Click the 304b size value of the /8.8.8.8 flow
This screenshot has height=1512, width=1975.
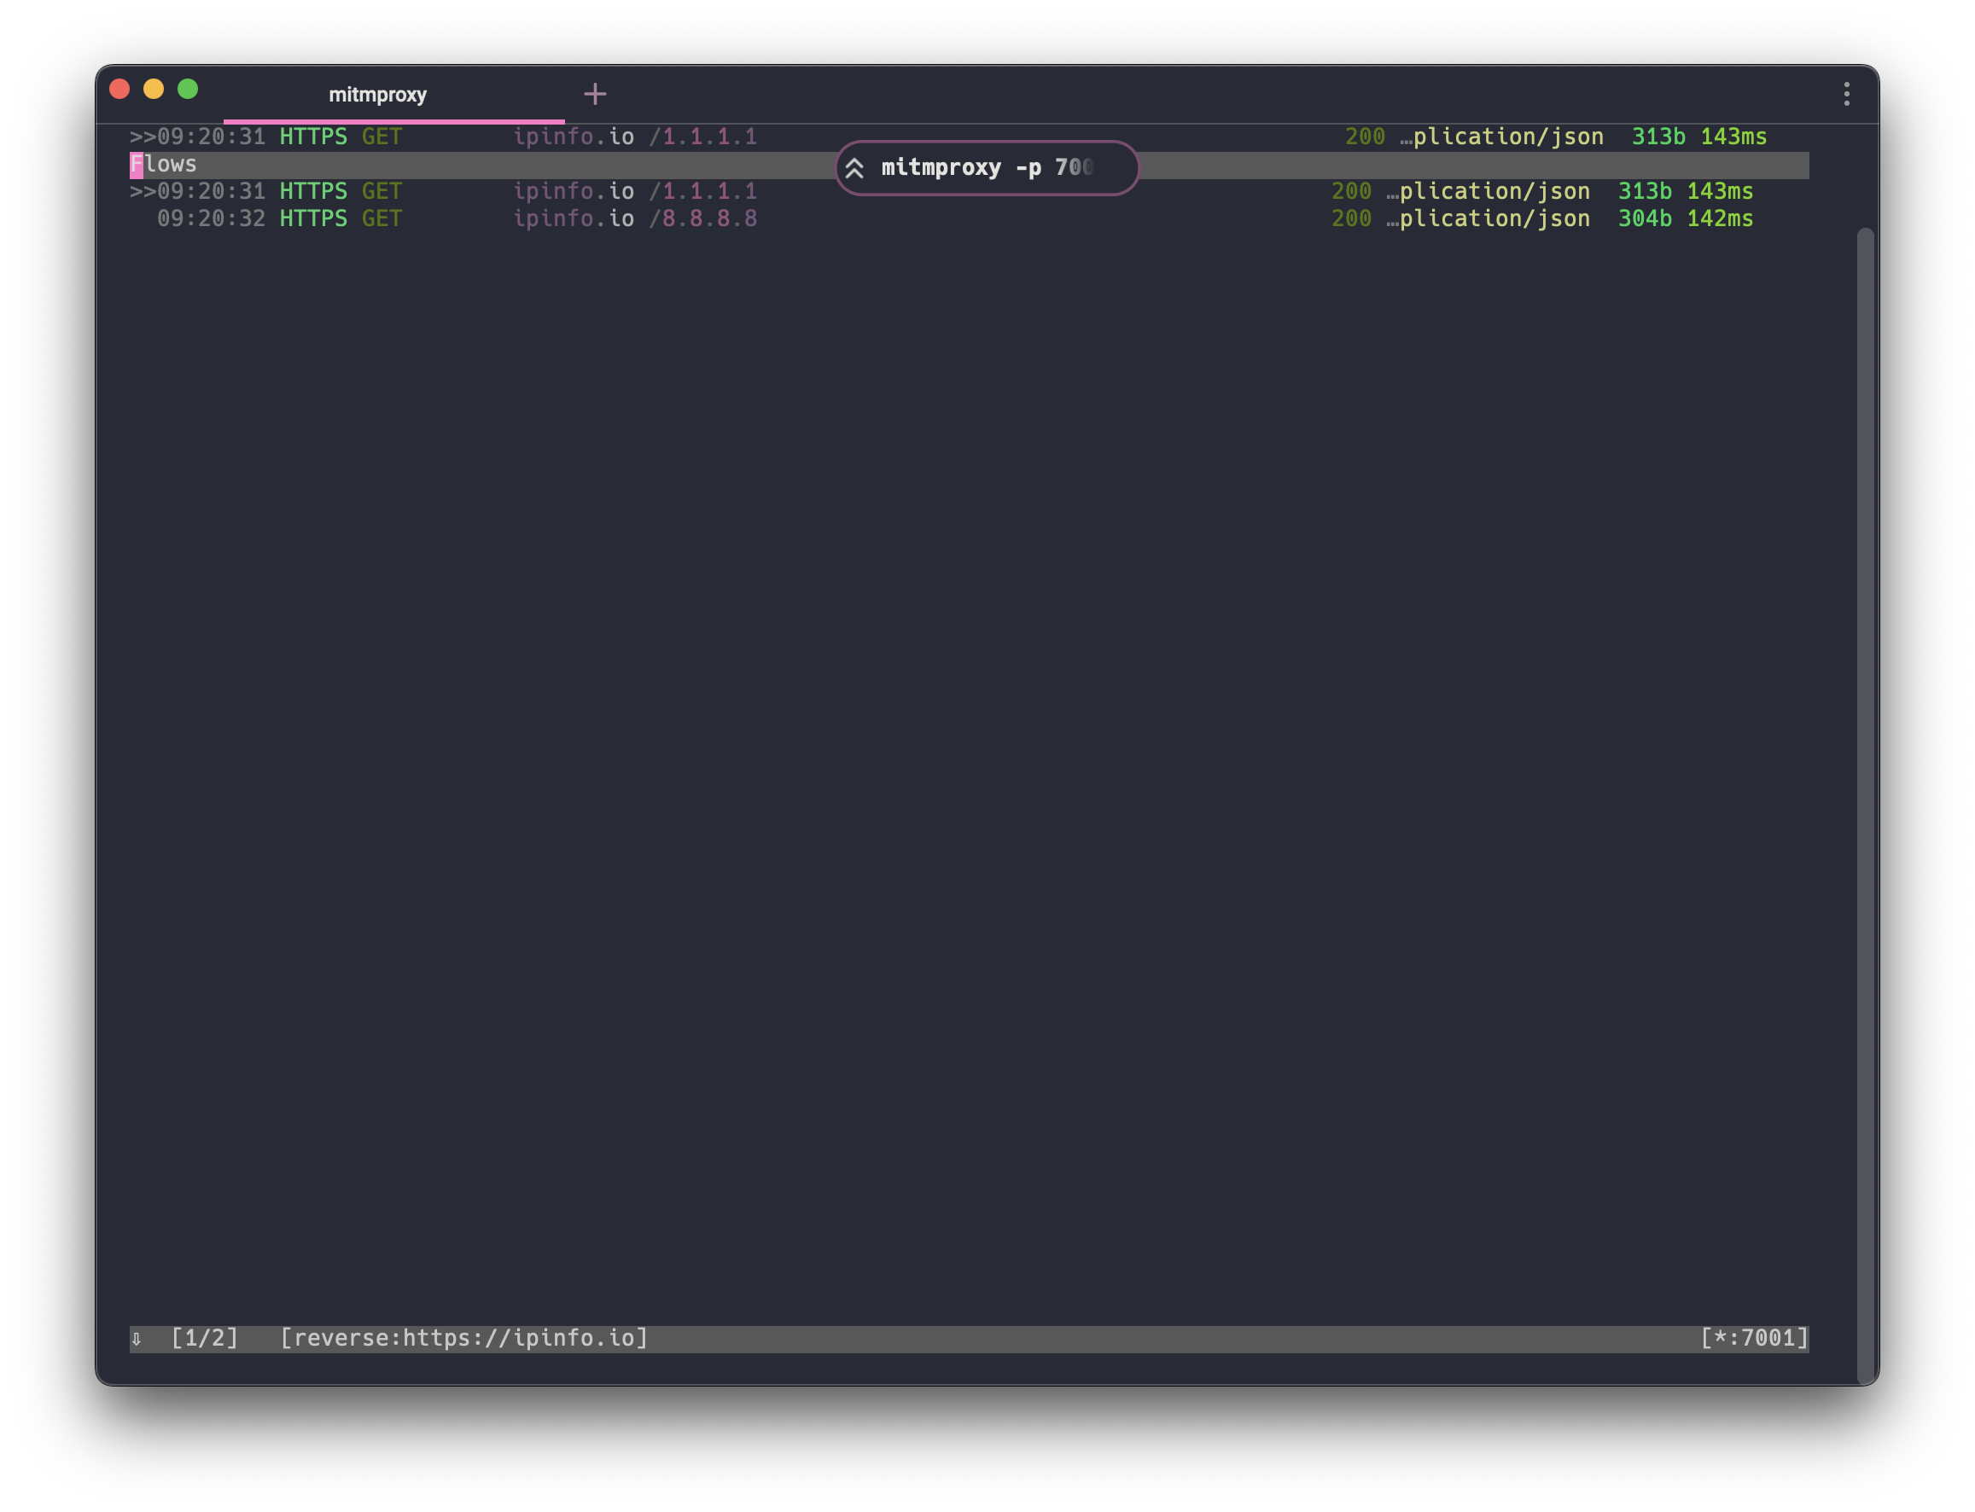coord(1644,218)
